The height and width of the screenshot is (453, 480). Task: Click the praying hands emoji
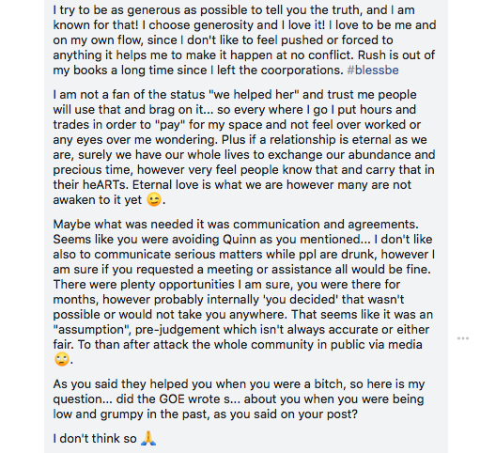click(x=148, y=438)
